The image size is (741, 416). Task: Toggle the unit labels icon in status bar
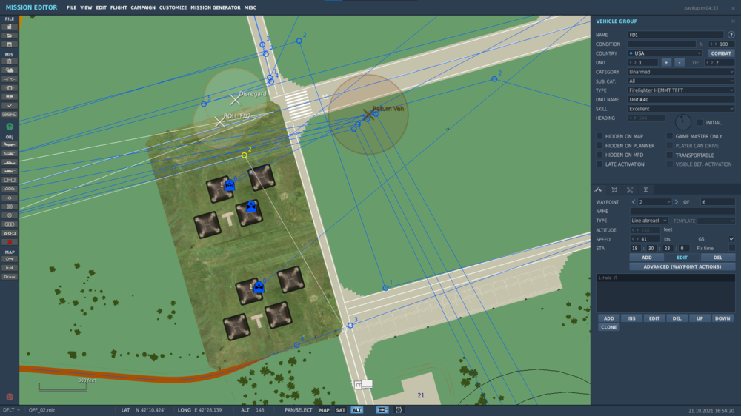(382, 410)
